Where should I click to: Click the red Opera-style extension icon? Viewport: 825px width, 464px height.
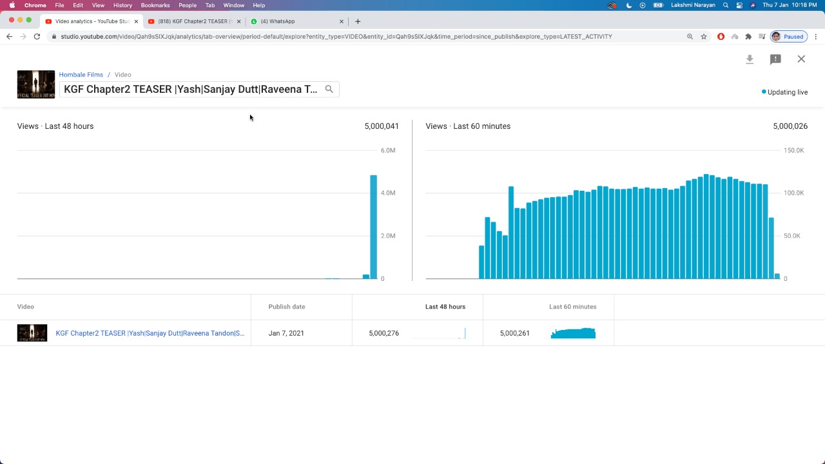(721, 37)
